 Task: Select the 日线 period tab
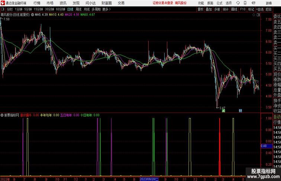tap(70, 9)
